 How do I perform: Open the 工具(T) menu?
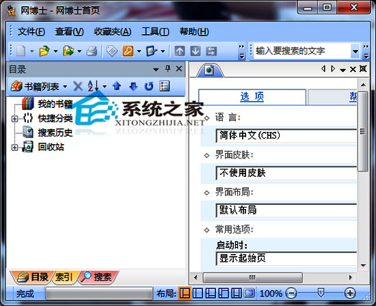(155, 31)
